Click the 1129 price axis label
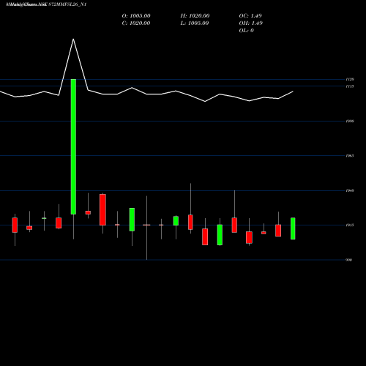 pyautogui.click(x=350, y=79)
